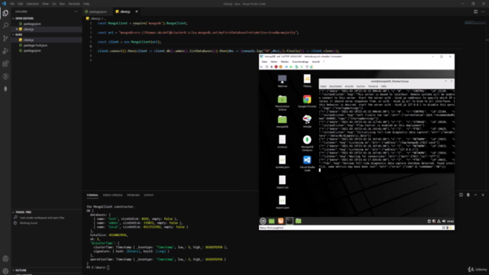The height and width of the screenshot is (275, 489).
Task: Open Aktion menu in Hyper-V window
Action: tap(274, 62)
